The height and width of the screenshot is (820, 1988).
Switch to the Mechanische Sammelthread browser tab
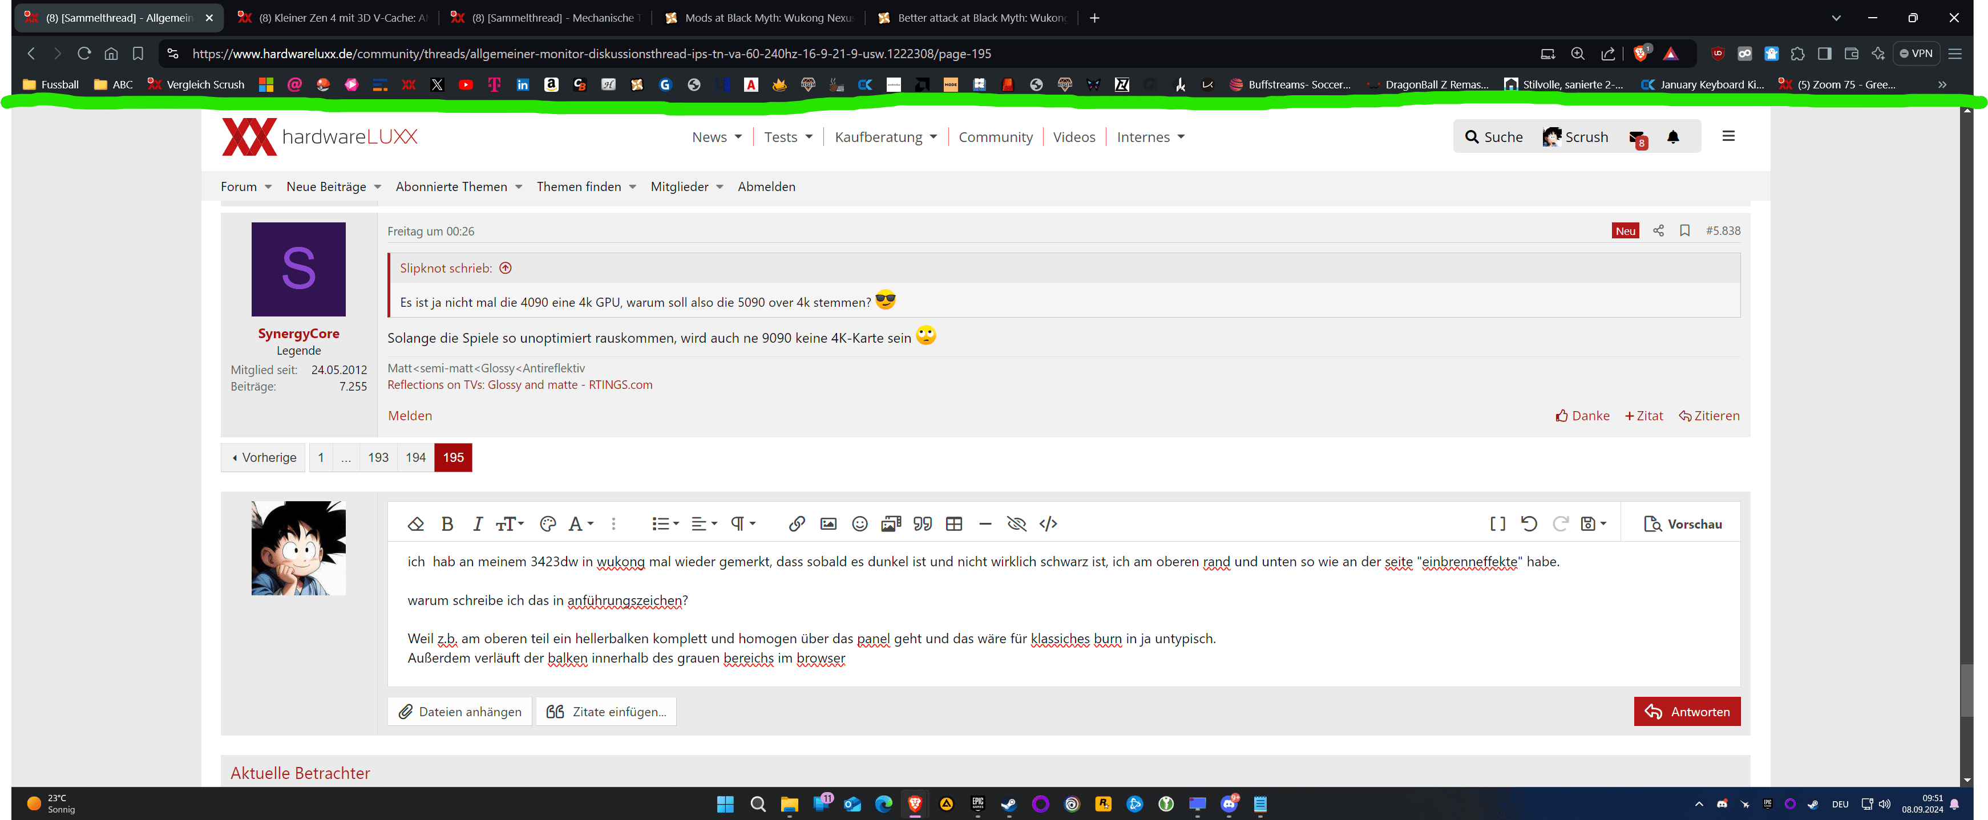[x=549, y=18]
